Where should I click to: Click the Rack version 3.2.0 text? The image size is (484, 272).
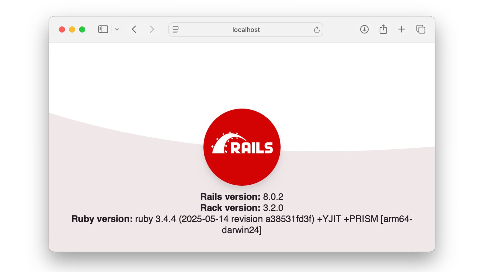241,208
